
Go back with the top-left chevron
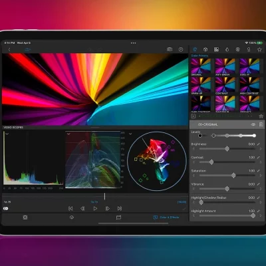9,49
